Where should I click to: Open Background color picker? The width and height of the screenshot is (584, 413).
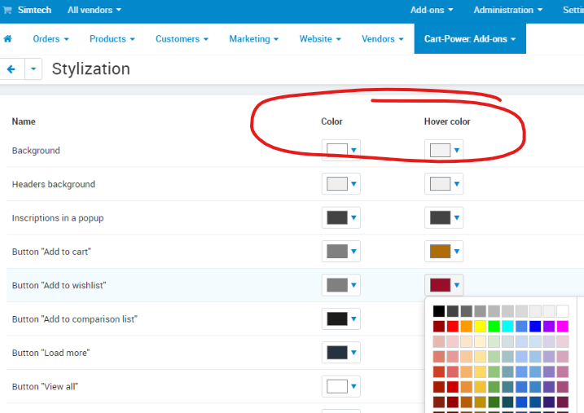pos(341,150)
